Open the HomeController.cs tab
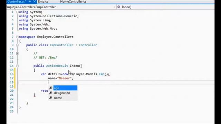This screenshot has width=221, height=124. (x=73, y=2)
